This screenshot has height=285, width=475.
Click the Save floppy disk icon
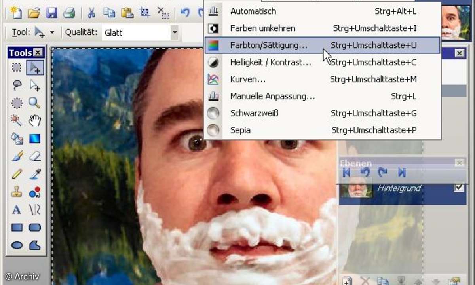pos(51,13)
